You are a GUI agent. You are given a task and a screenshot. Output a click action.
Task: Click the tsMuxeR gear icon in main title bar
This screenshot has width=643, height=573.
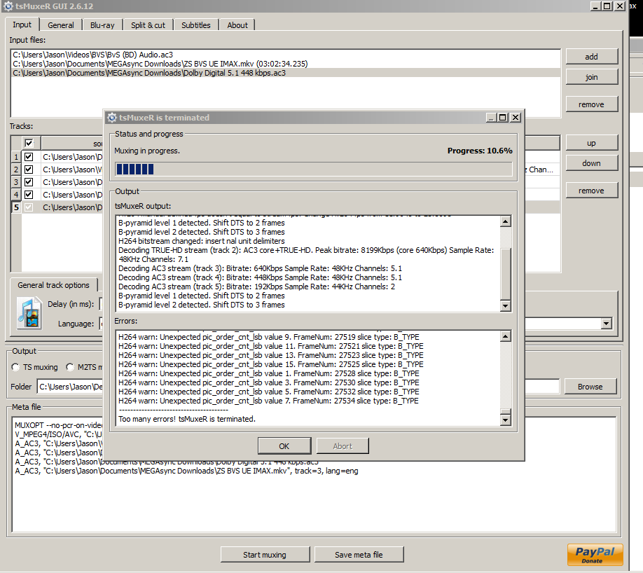(x=8, y=6)
